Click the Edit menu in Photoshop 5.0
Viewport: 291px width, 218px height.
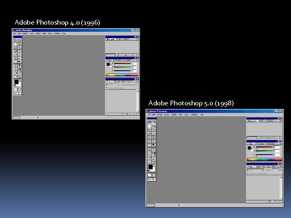(x=154, y=115)
